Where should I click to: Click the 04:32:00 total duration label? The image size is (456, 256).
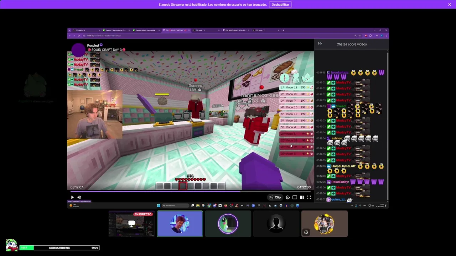click(304, 187)
